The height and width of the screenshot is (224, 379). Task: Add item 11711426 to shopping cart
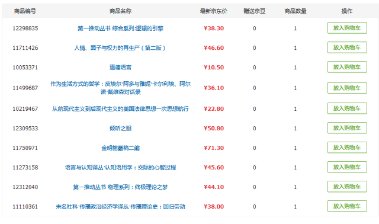[x=347, y=47]
